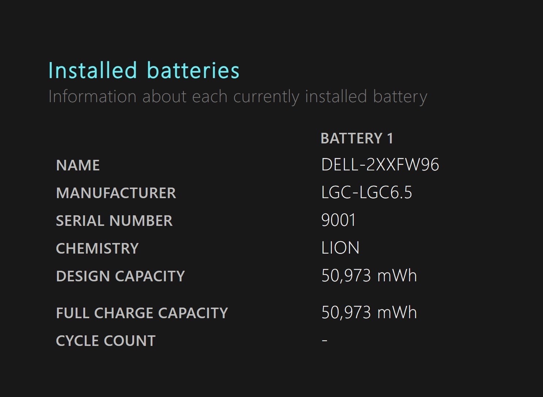Click the word Information in the subtitle
The height and width of the screenshot is (397, 543).
(x=92, y=96)
